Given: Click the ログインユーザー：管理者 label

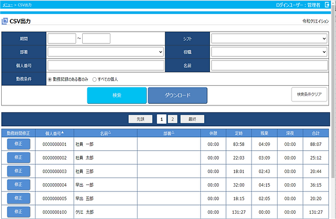Looking at the screenshot, I should (x=298, y=5).
